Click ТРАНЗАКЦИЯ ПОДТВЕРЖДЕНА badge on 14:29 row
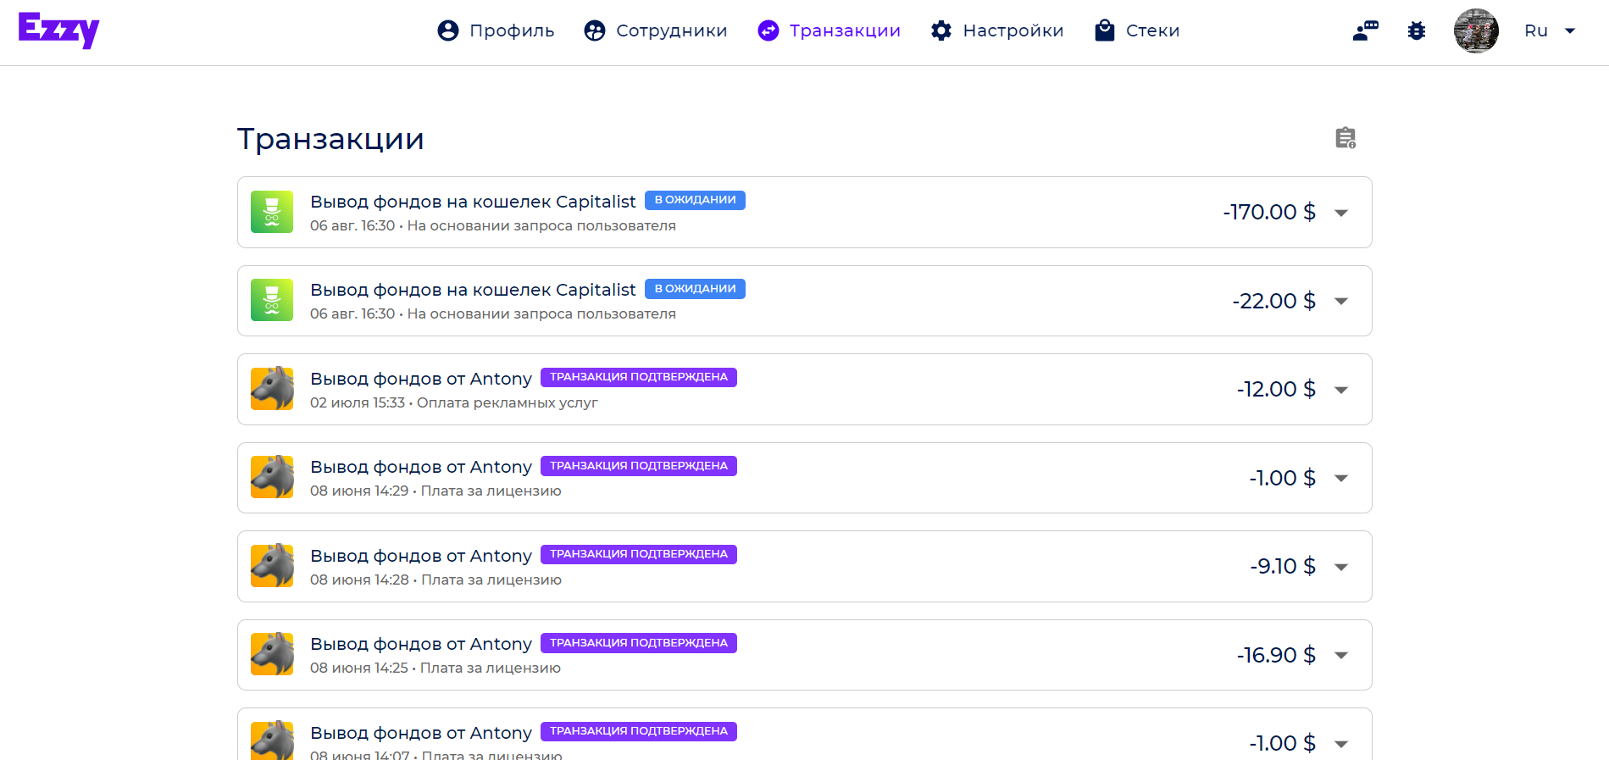 coord(639,466)
